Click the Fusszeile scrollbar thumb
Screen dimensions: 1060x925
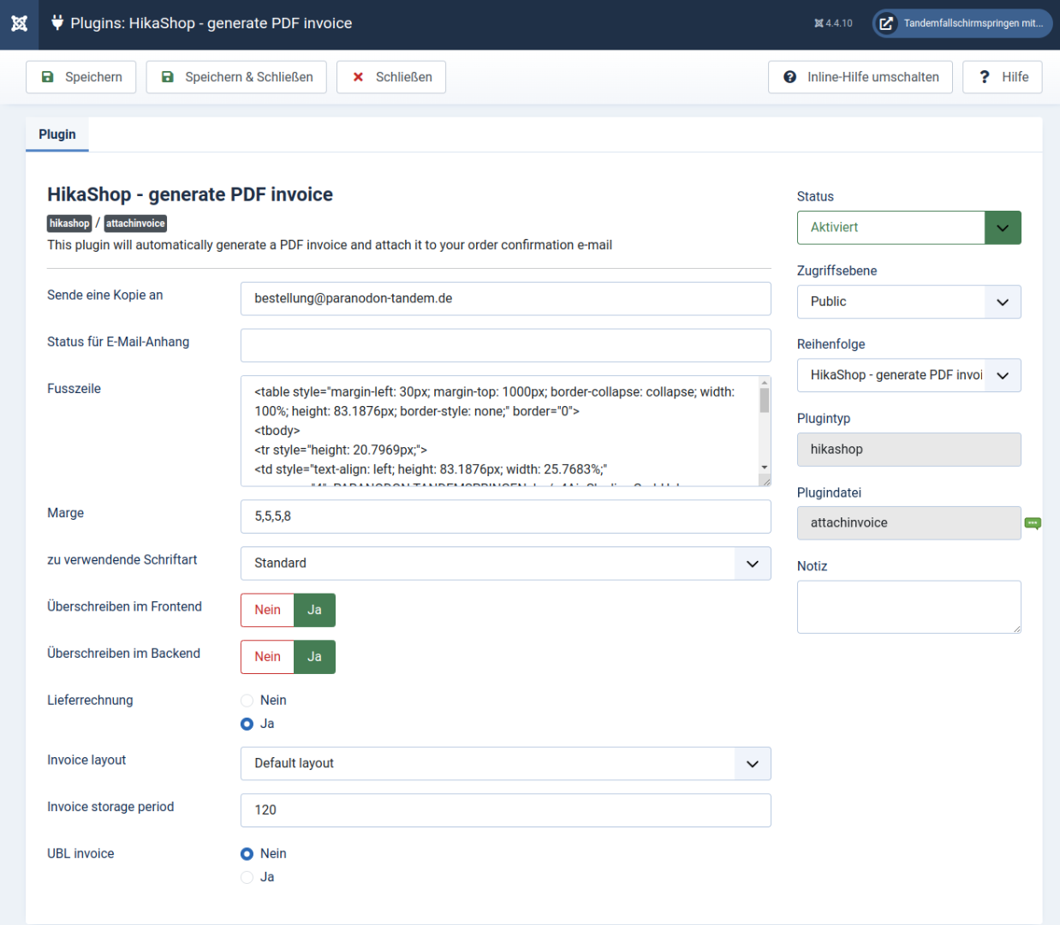[765, 400]
